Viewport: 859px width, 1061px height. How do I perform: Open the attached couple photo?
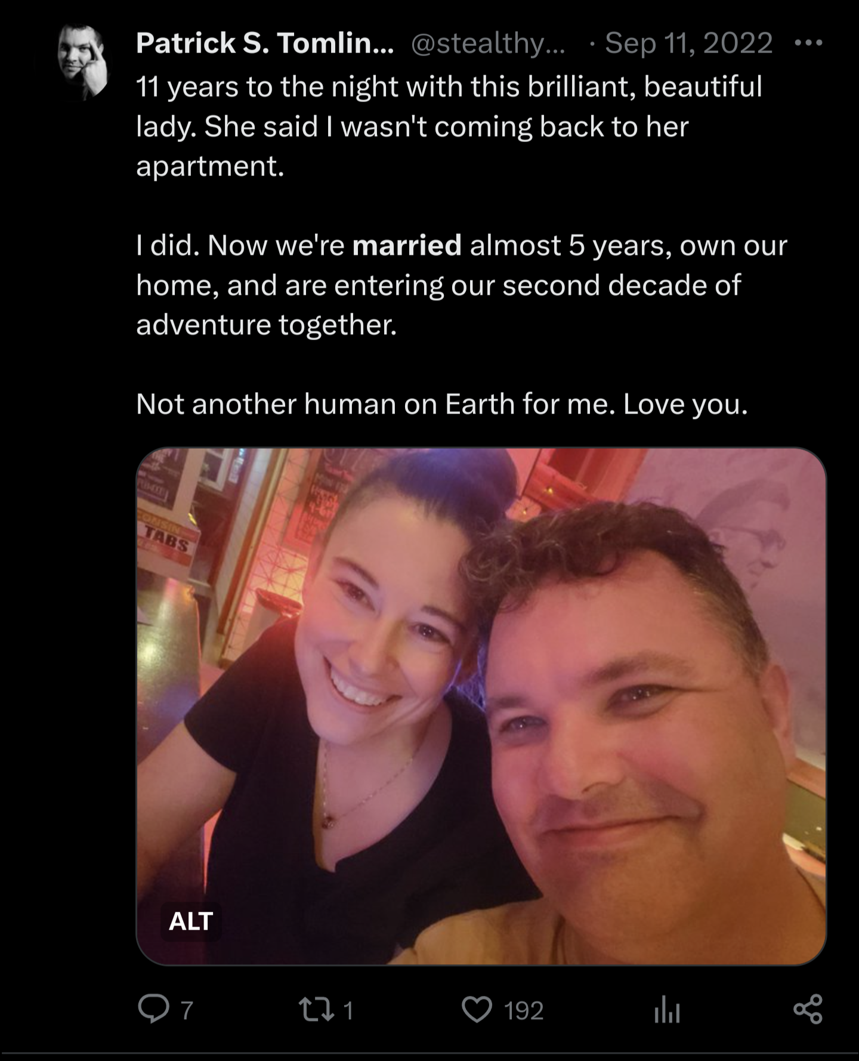[481, 706]
